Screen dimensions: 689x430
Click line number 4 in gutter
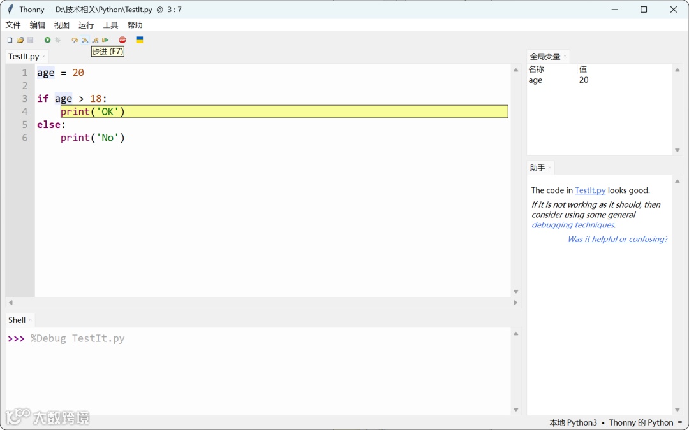click(25, 111)
